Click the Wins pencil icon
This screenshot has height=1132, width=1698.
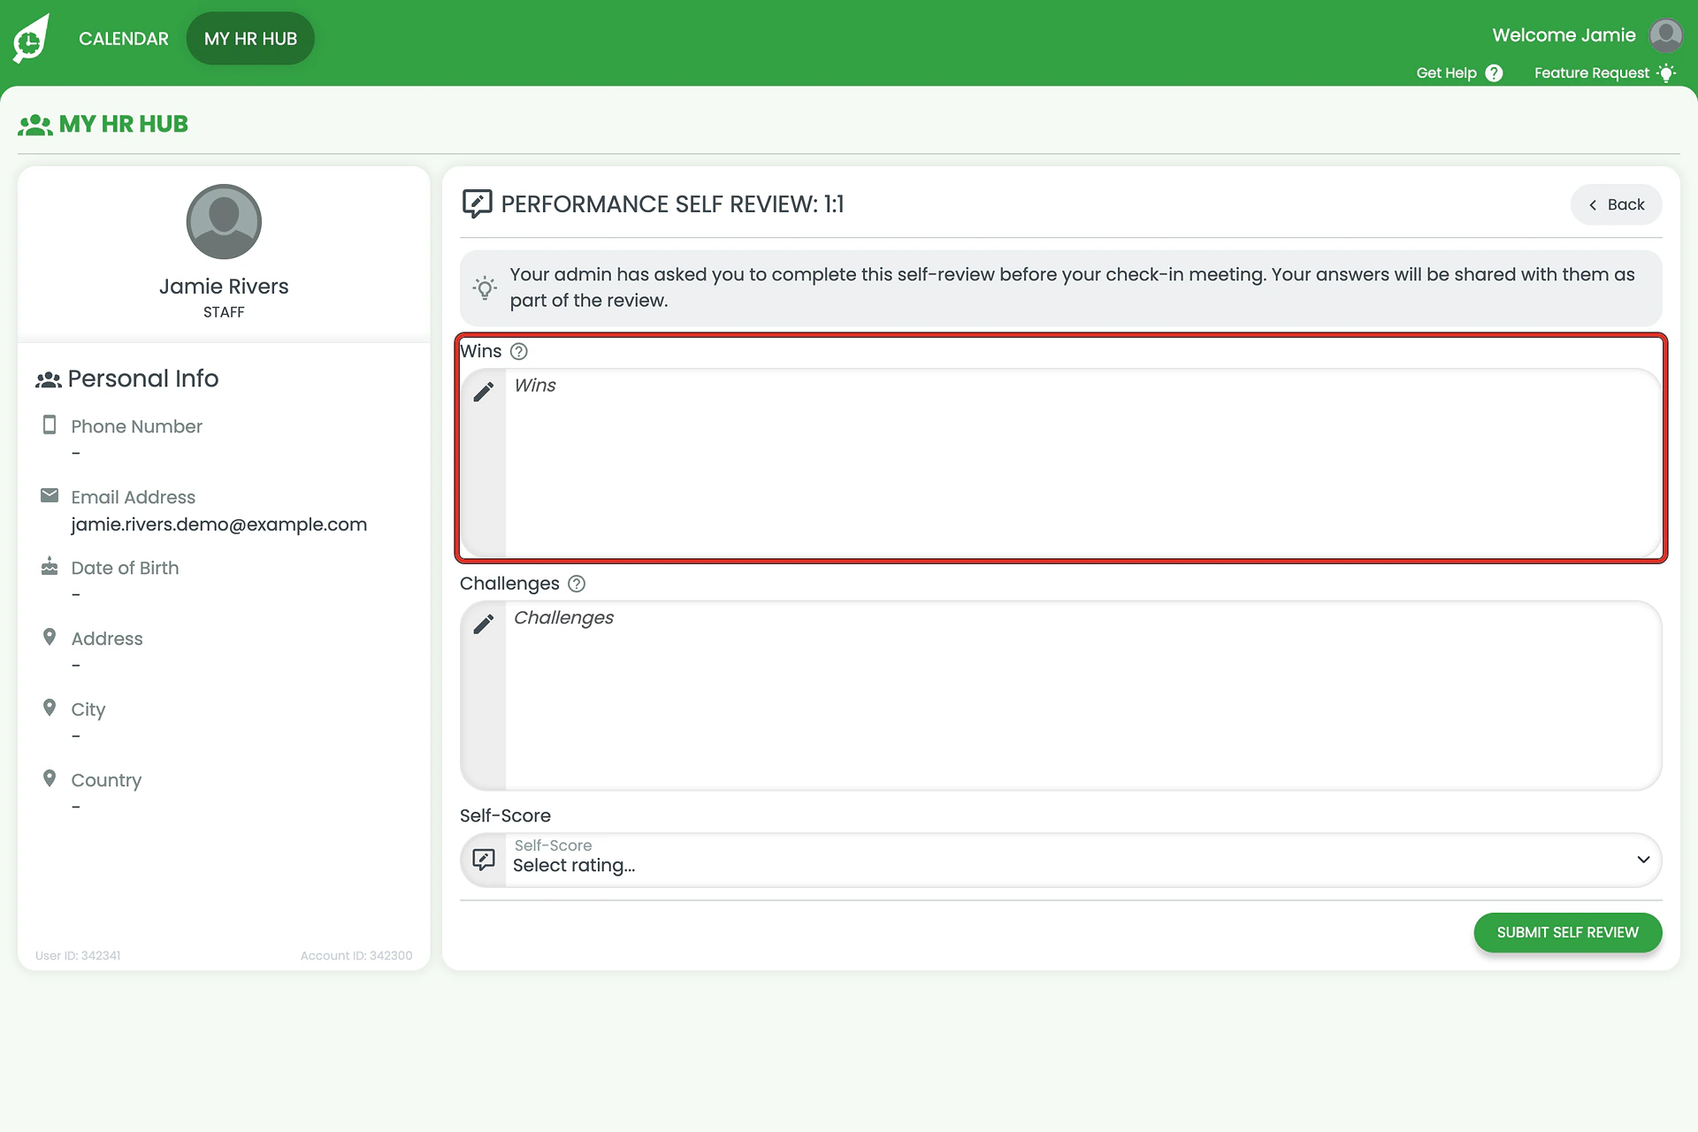484,392
